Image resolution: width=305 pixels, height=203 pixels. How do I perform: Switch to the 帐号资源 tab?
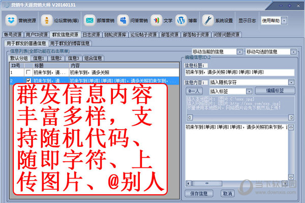pyautogui.click(x=13, y=35)
